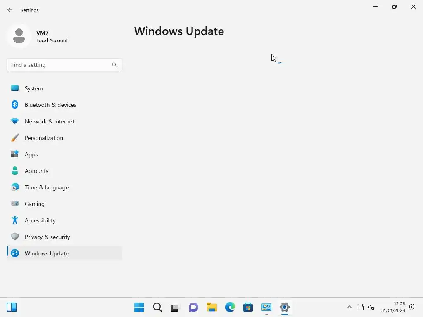
Task: Open System settings
Action: coord(64,88)
